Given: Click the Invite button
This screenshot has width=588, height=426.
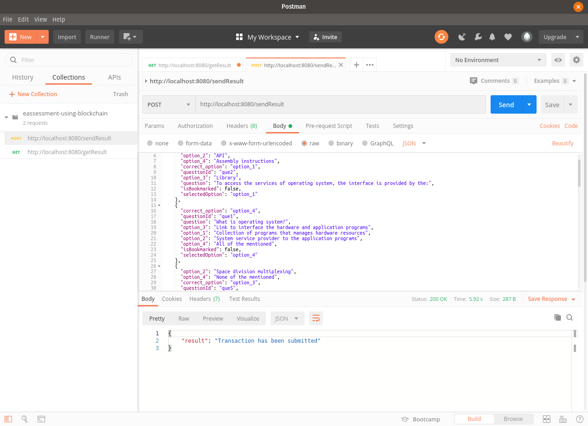Looking at the screenshot, I should click(x=325, y=37).
